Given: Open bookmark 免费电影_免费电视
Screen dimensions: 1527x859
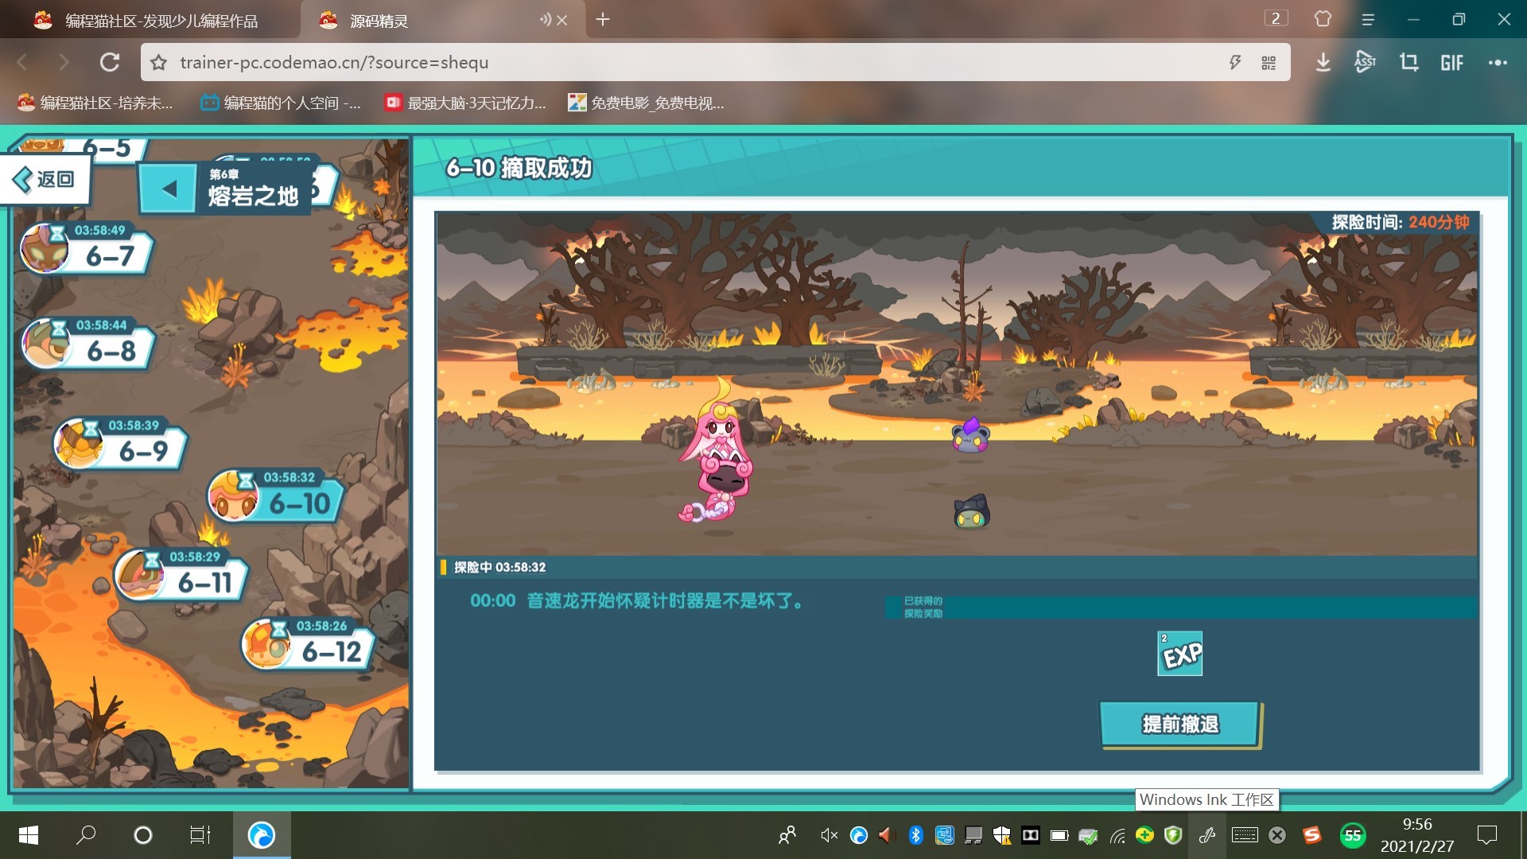Looking at the screenshot, I should (646, 103).
